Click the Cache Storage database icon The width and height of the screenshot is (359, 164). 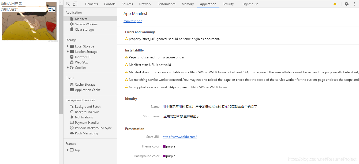pyautogui.click(x=72, y=84)
